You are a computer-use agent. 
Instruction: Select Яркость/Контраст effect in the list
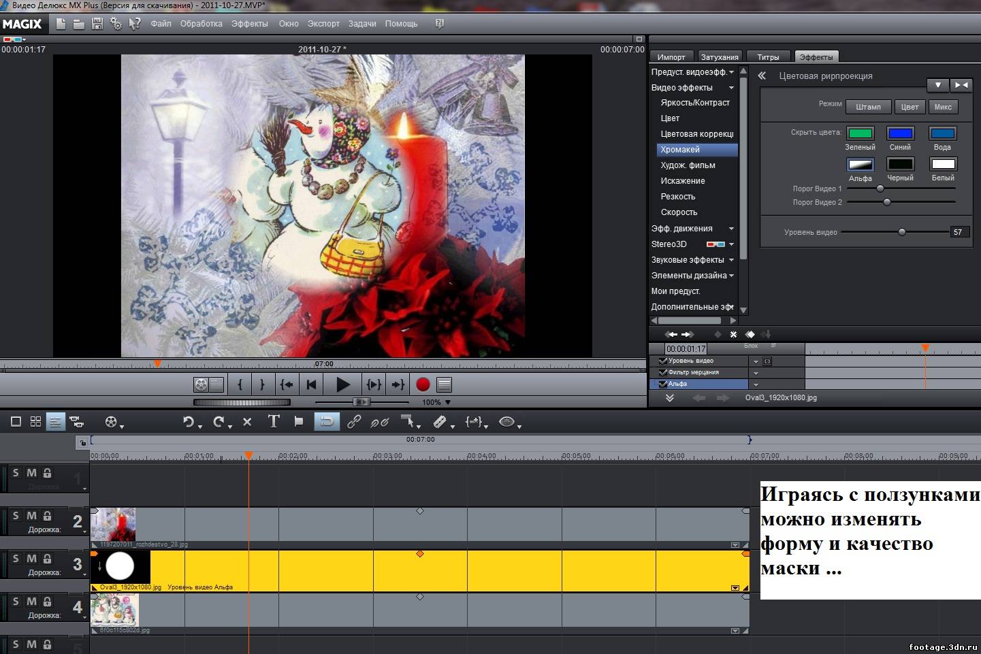tap(695, 103)
